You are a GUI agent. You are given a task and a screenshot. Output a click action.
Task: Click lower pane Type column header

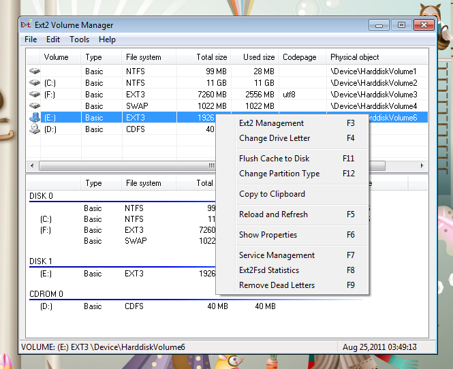click(101, 183)
